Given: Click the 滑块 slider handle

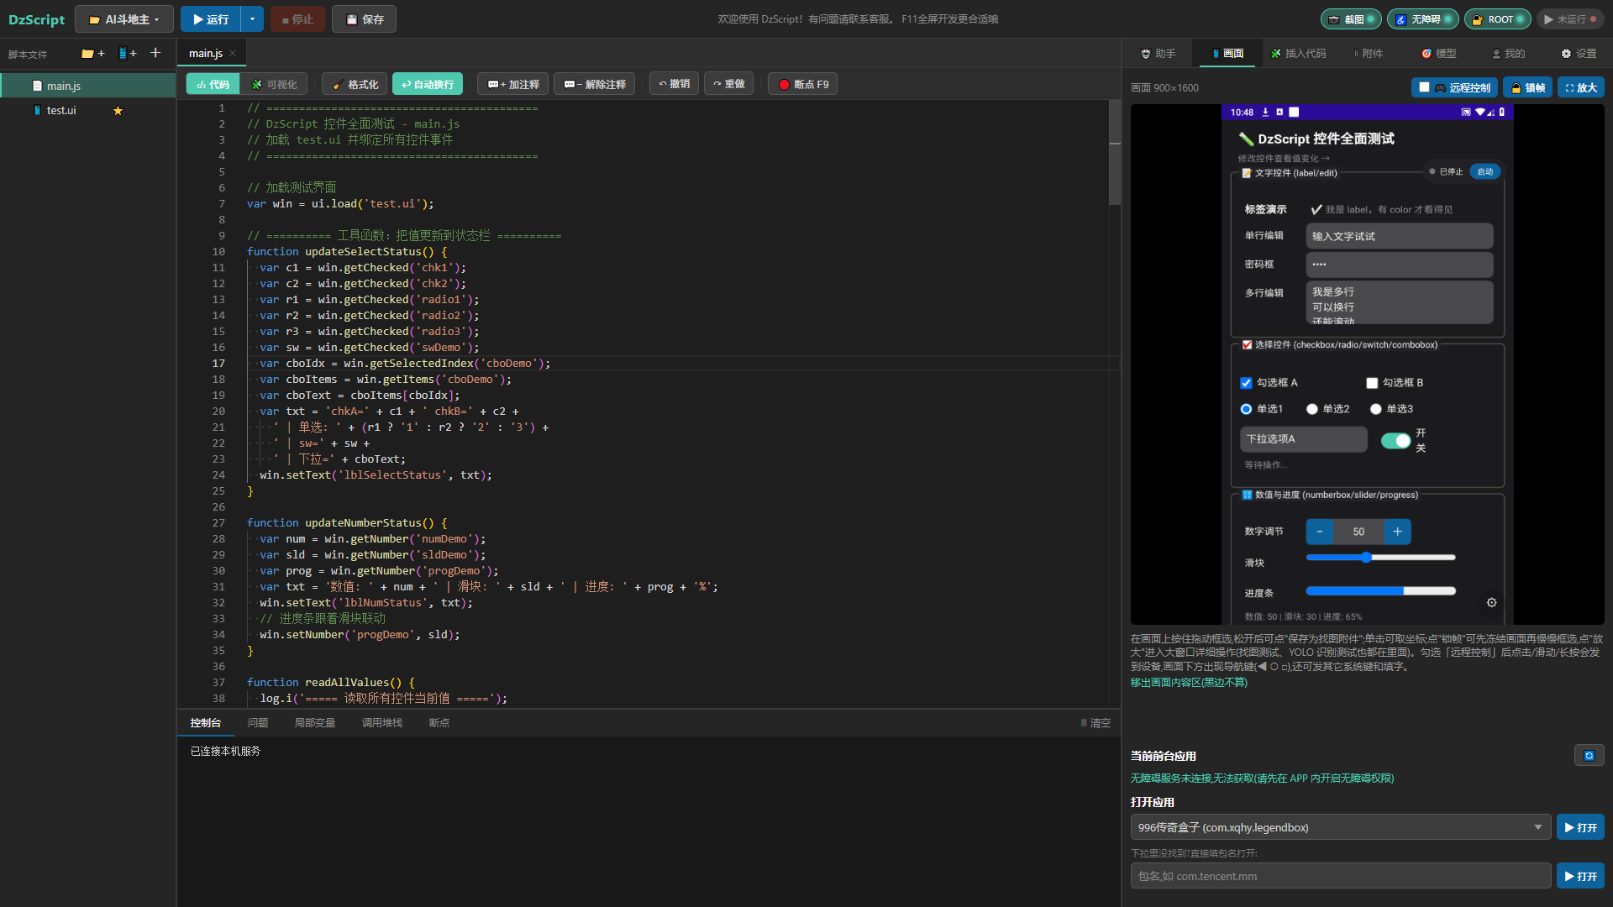Looking at the screenshot, I should click(1366, 558).
